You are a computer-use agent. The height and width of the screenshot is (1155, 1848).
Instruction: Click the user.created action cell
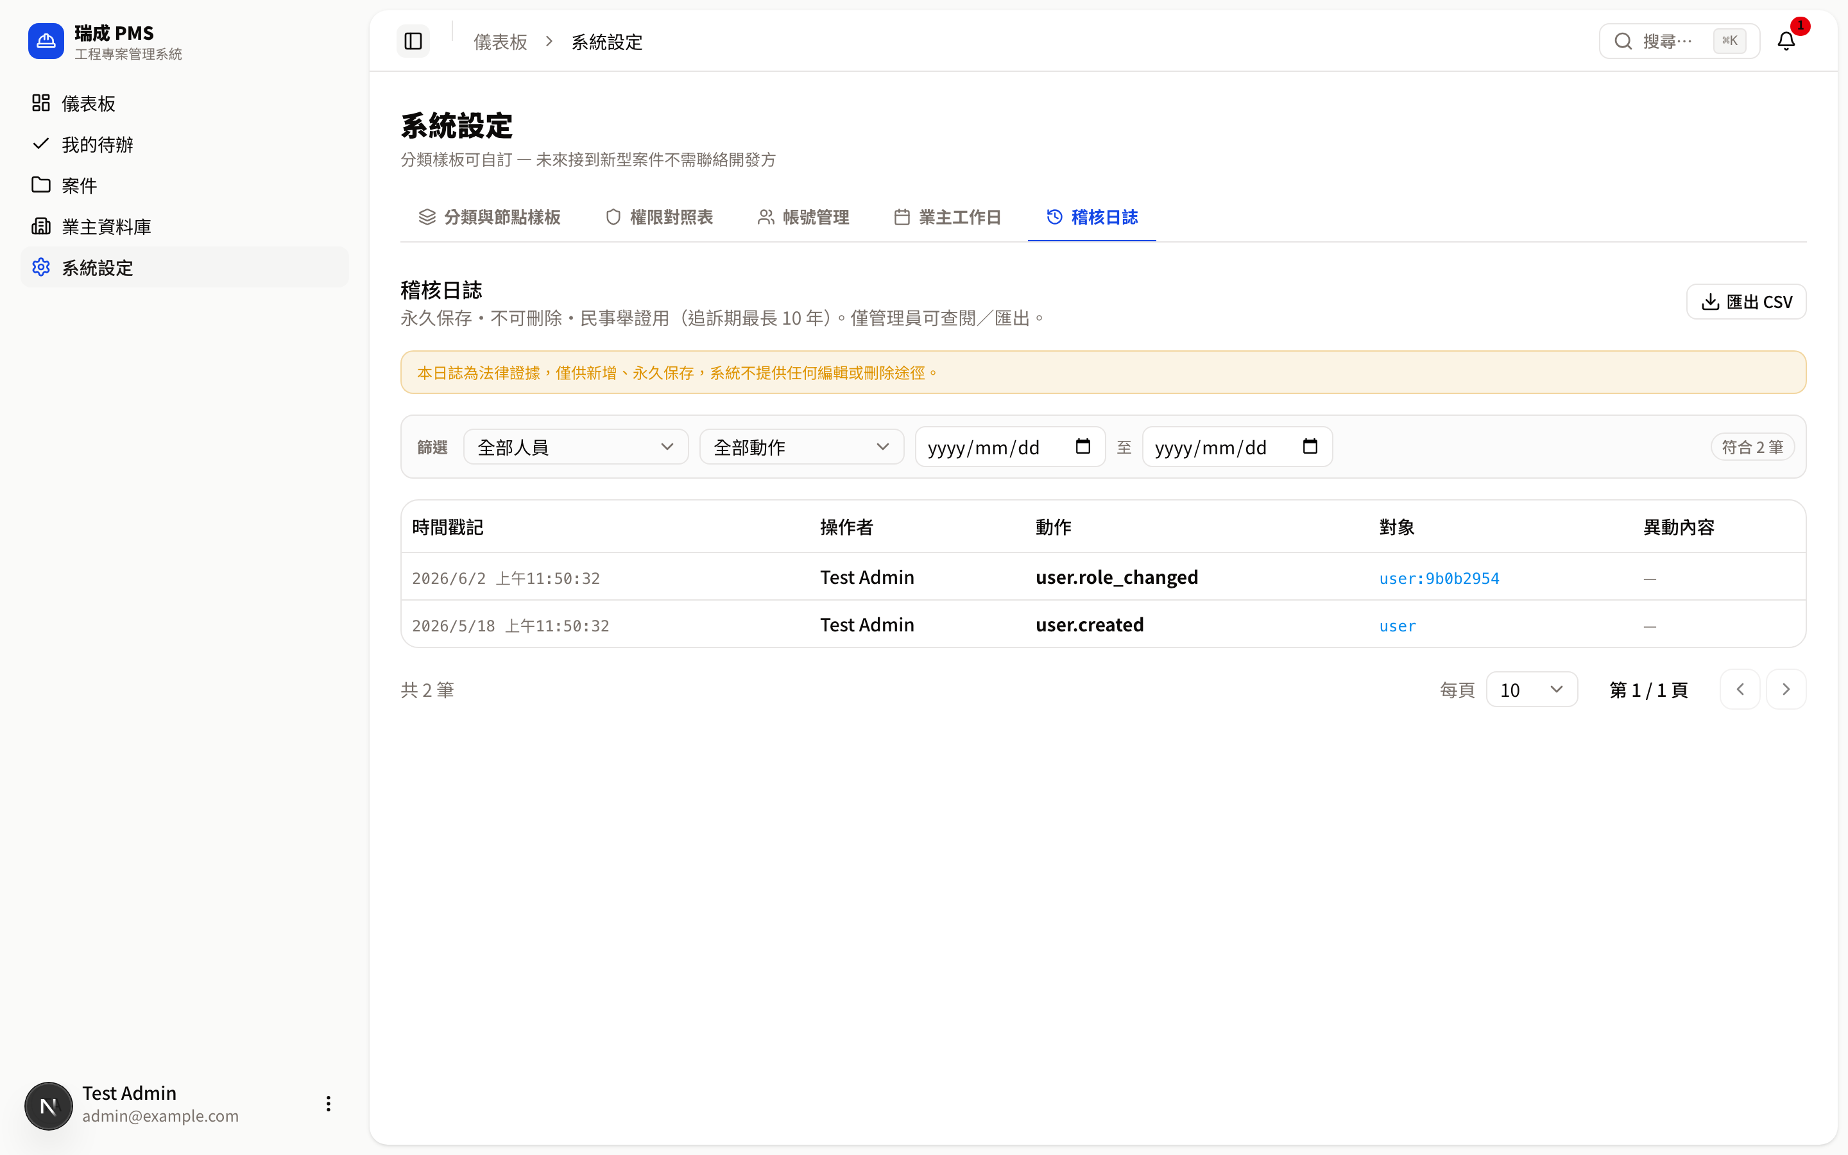1090,625
